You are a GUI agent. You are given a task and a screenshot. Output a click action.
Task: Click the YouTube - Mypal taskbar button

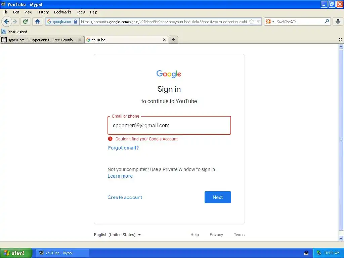[62, 253]
